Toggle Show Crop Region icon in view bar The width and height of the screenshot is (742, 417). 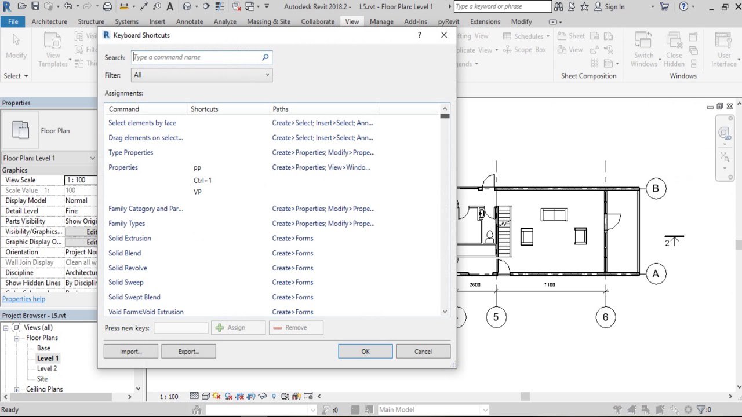[x=250, y=397]
